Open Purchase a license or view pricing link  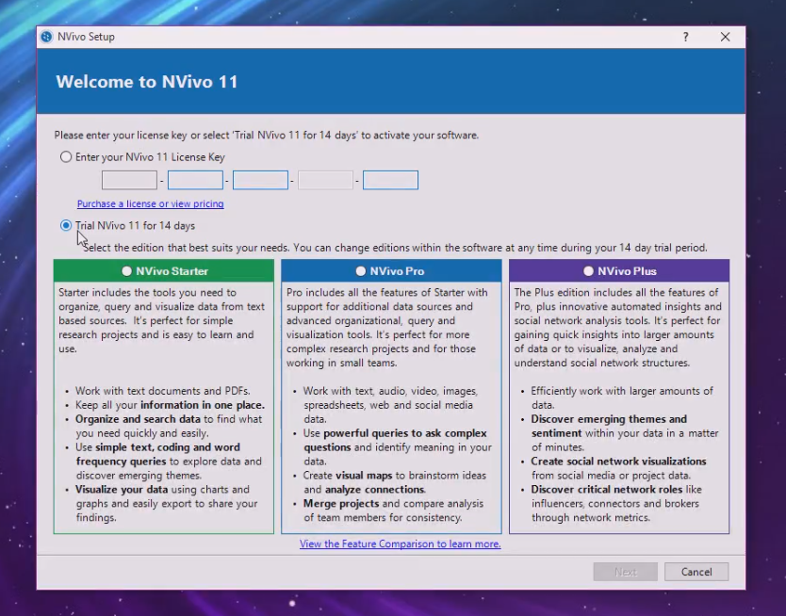coord(151,203)
